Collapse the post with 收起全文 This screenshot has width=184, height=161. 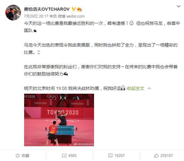pyautogui.click(x=135, y=88)
